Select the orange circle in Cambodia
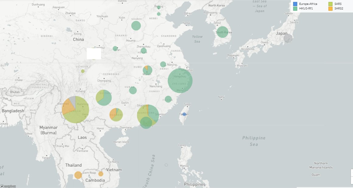 point(101,174)
